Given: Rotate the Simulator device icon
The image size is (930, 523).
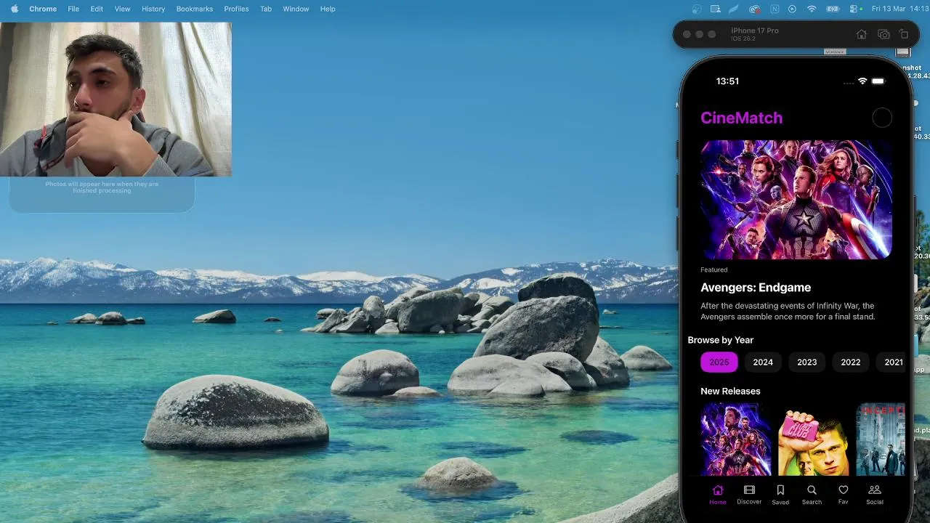Looking at the screenshot, I should pyautogui.click(x=904, y=34).
